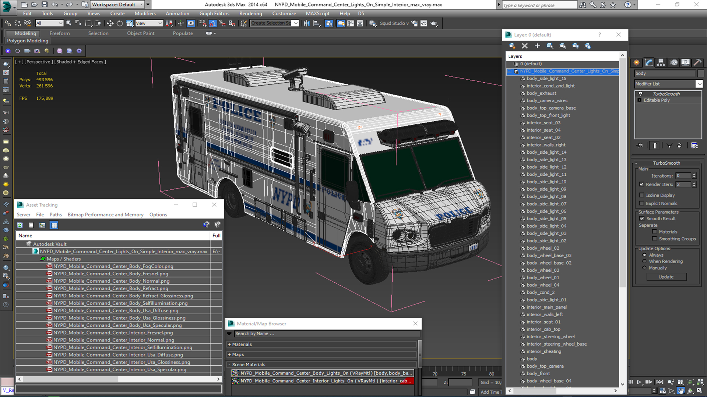Open the Modifiers menu

(x=145, y=13)
